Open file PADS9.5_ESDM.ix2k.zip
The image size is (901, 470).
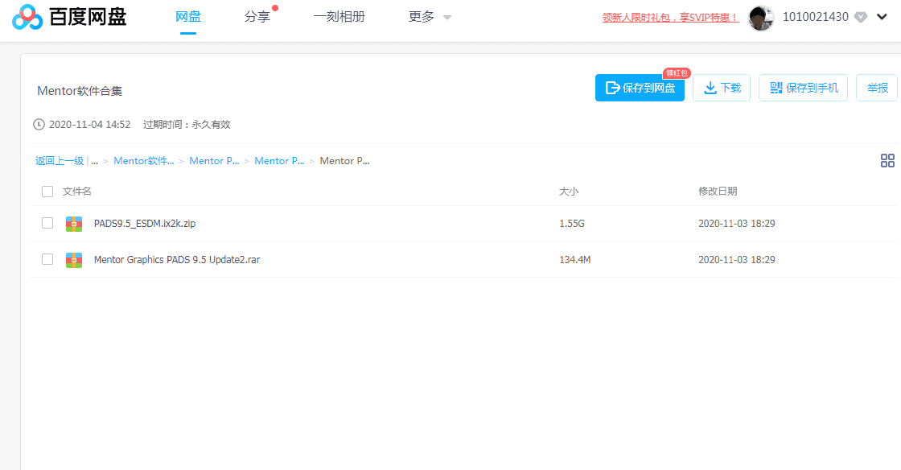click(x=145, y=224)
